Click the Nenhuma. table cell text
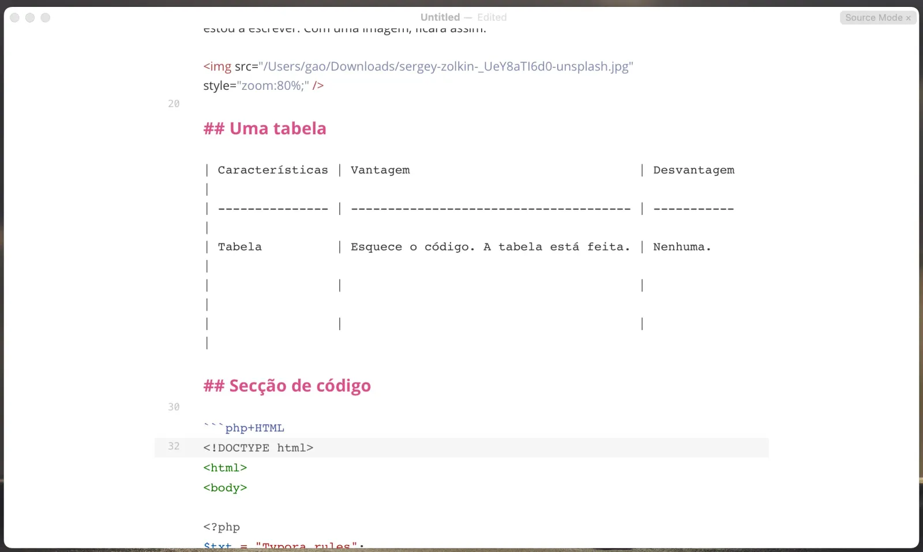The width and height of the screenshot is (923, 552). 681,247
